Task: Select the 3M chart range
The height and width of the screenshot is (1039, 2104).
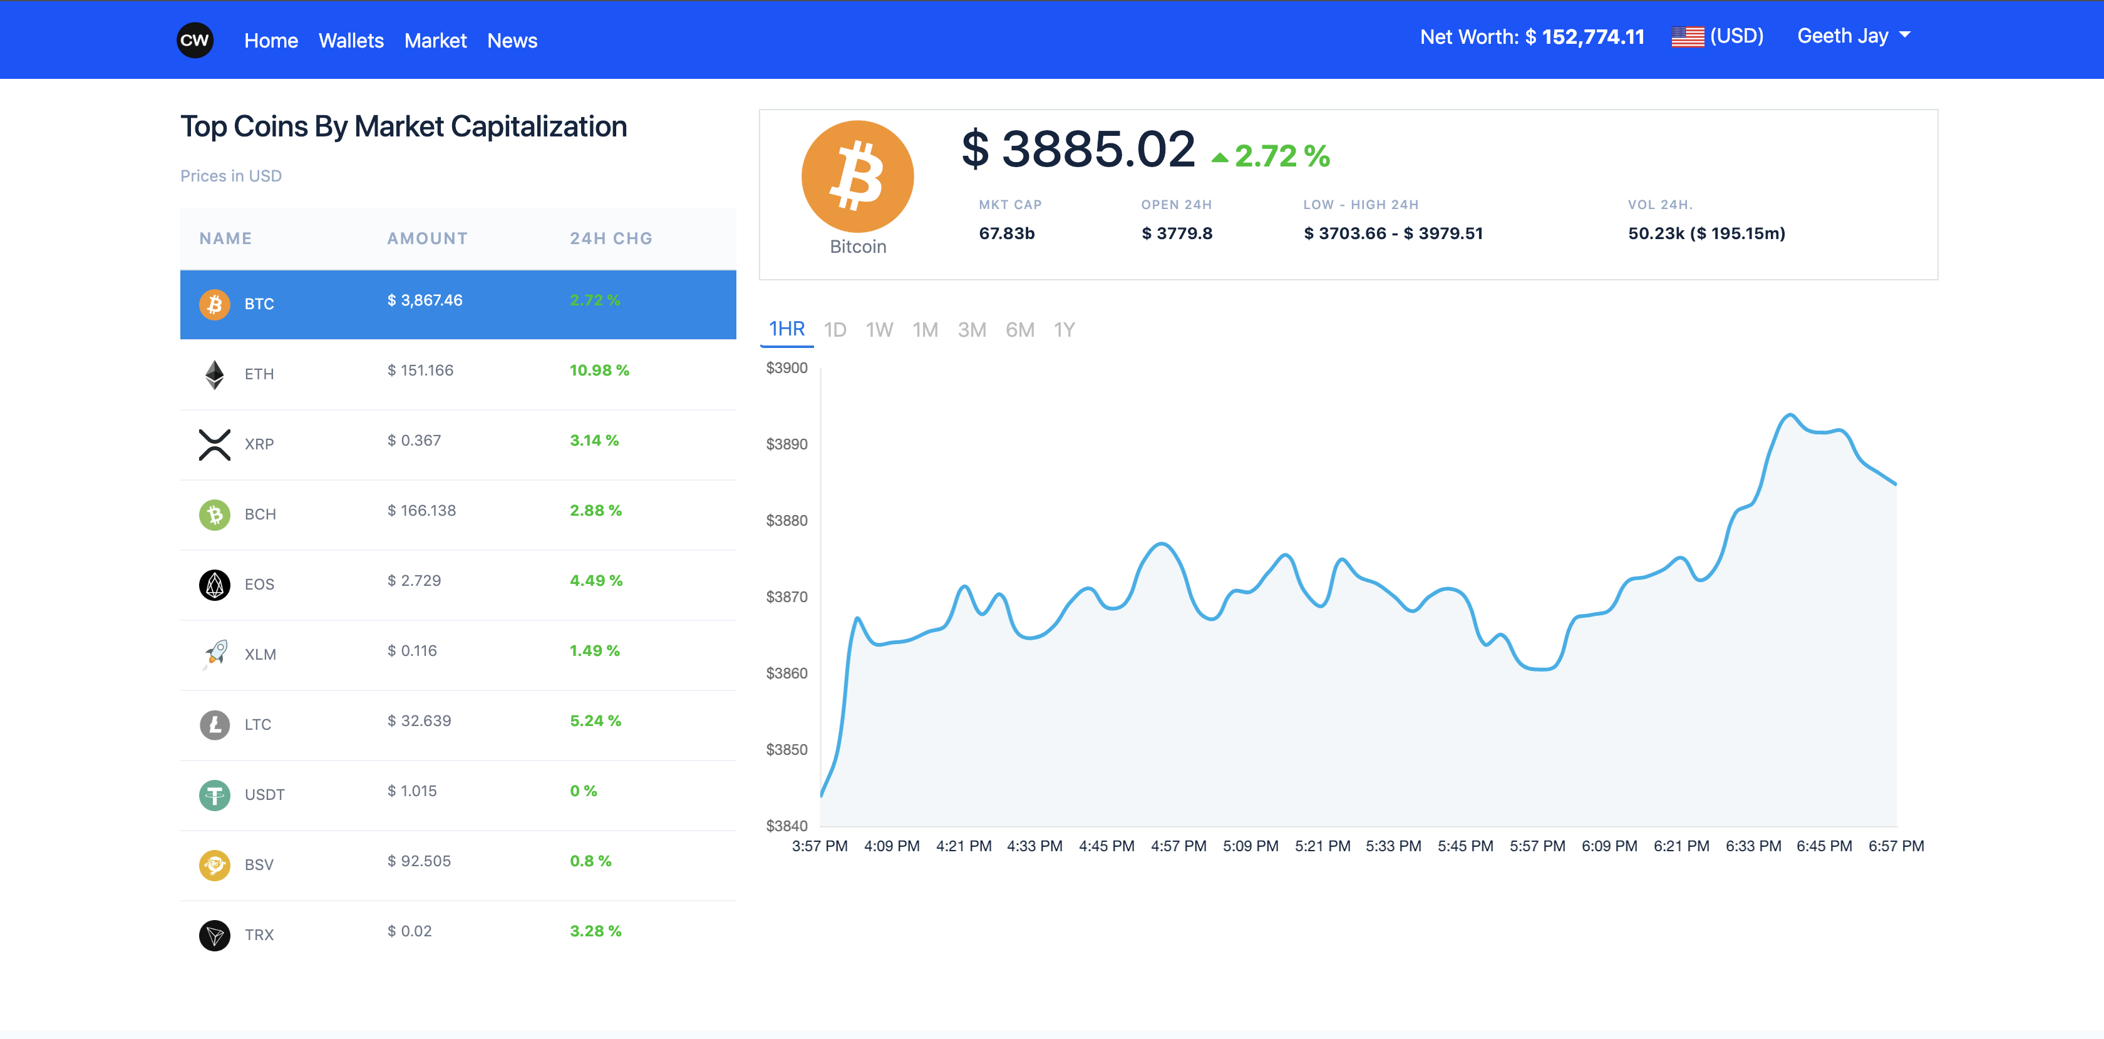Action: click(x=971, y=330)
